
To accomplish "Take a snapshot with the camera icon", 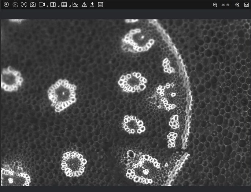I will [33, 5].
